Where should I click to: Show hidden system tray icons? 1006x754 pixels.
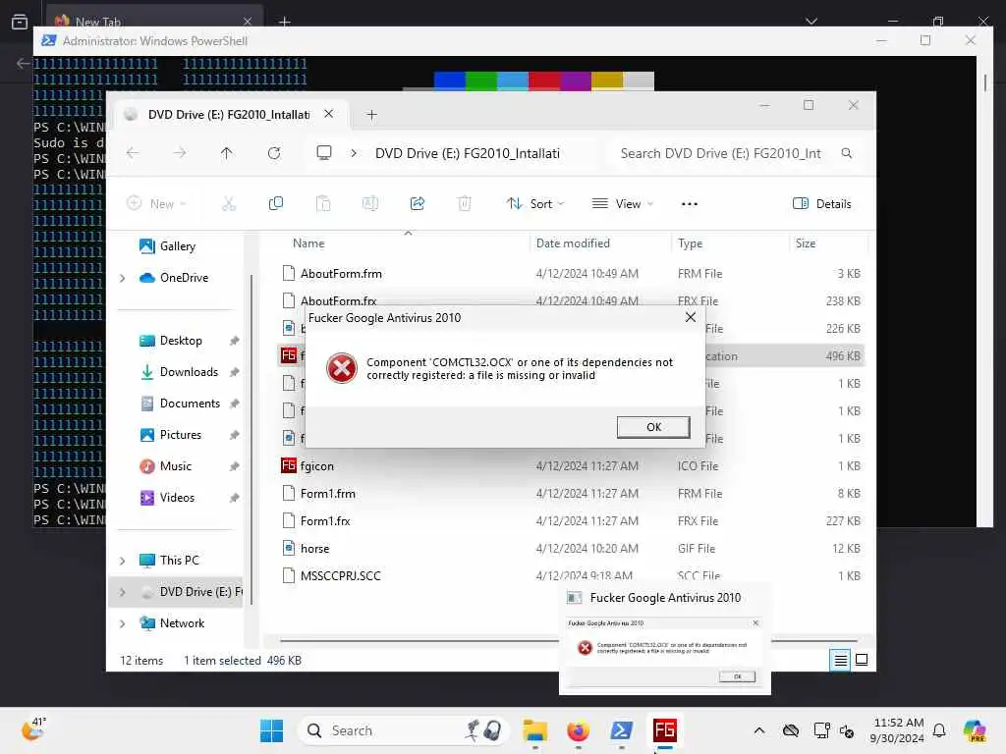click(x=759, y=730)
